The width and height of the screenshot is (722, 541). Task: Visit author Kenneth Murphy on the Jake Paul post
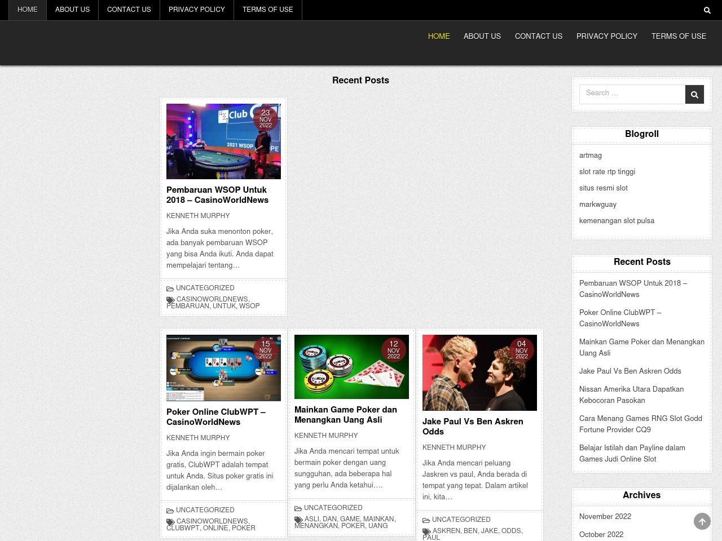tap(454, 447)
